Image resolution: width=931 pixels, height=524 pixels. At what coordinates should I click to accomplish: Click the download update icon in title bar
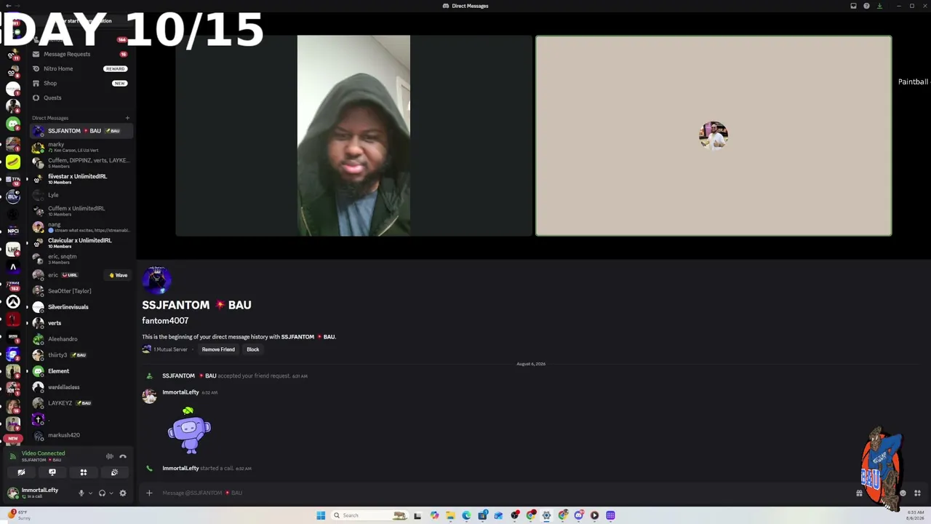coord(879,6)
